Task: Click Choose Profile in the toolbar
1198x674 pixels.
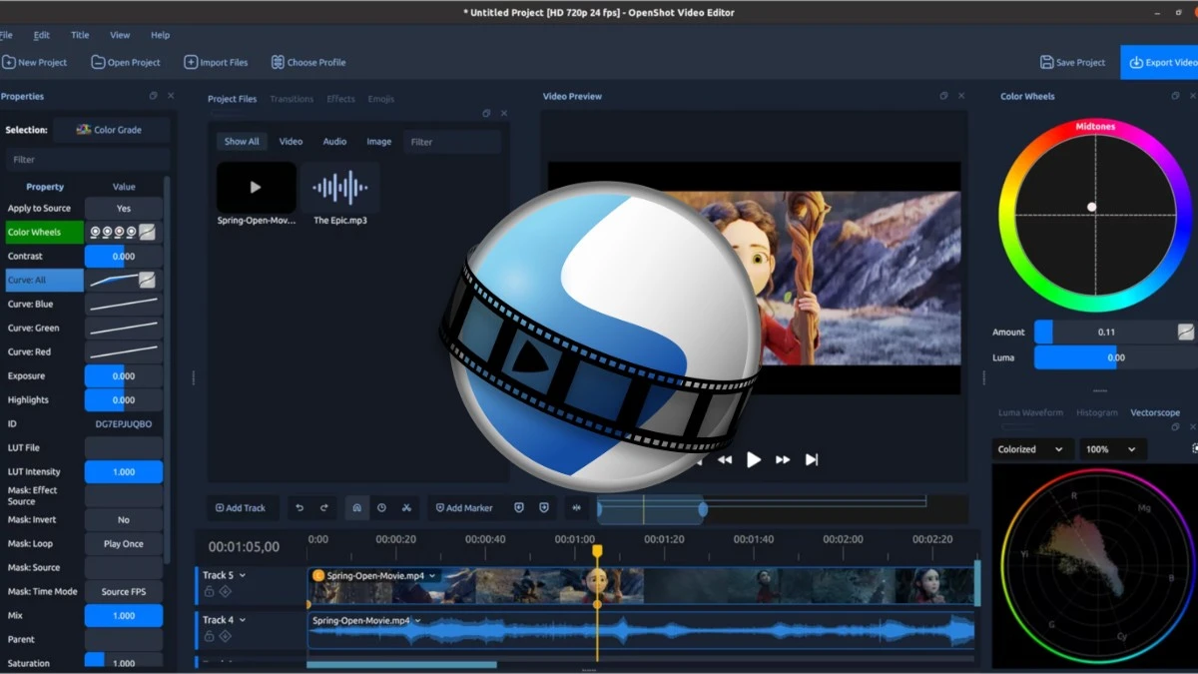Action: coord(307,62)
